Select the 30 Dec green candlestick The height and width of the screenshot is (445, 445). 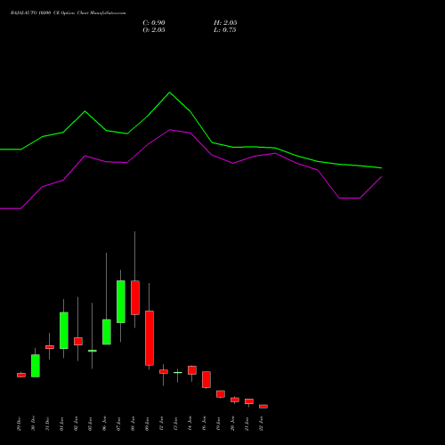36,366
